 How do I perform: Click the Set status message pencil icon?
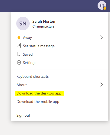tap(19, 46)
